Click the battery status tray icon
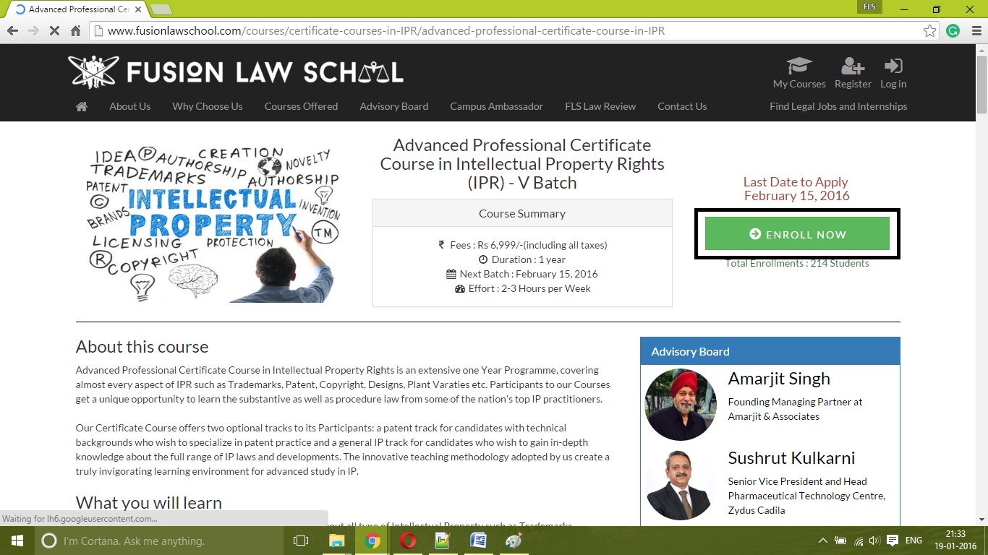Screen dimensions: 988x555 (840, 541)
